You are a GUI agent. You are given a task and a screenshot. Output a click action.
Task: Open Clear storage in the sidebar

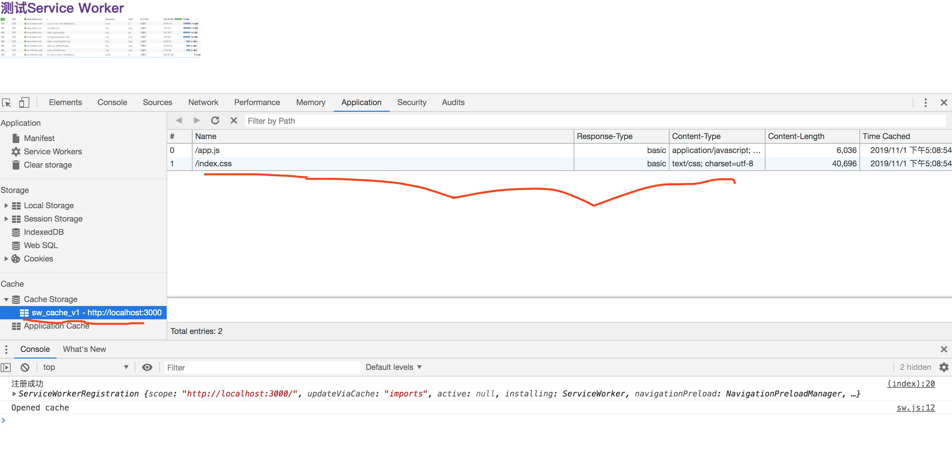48,165
